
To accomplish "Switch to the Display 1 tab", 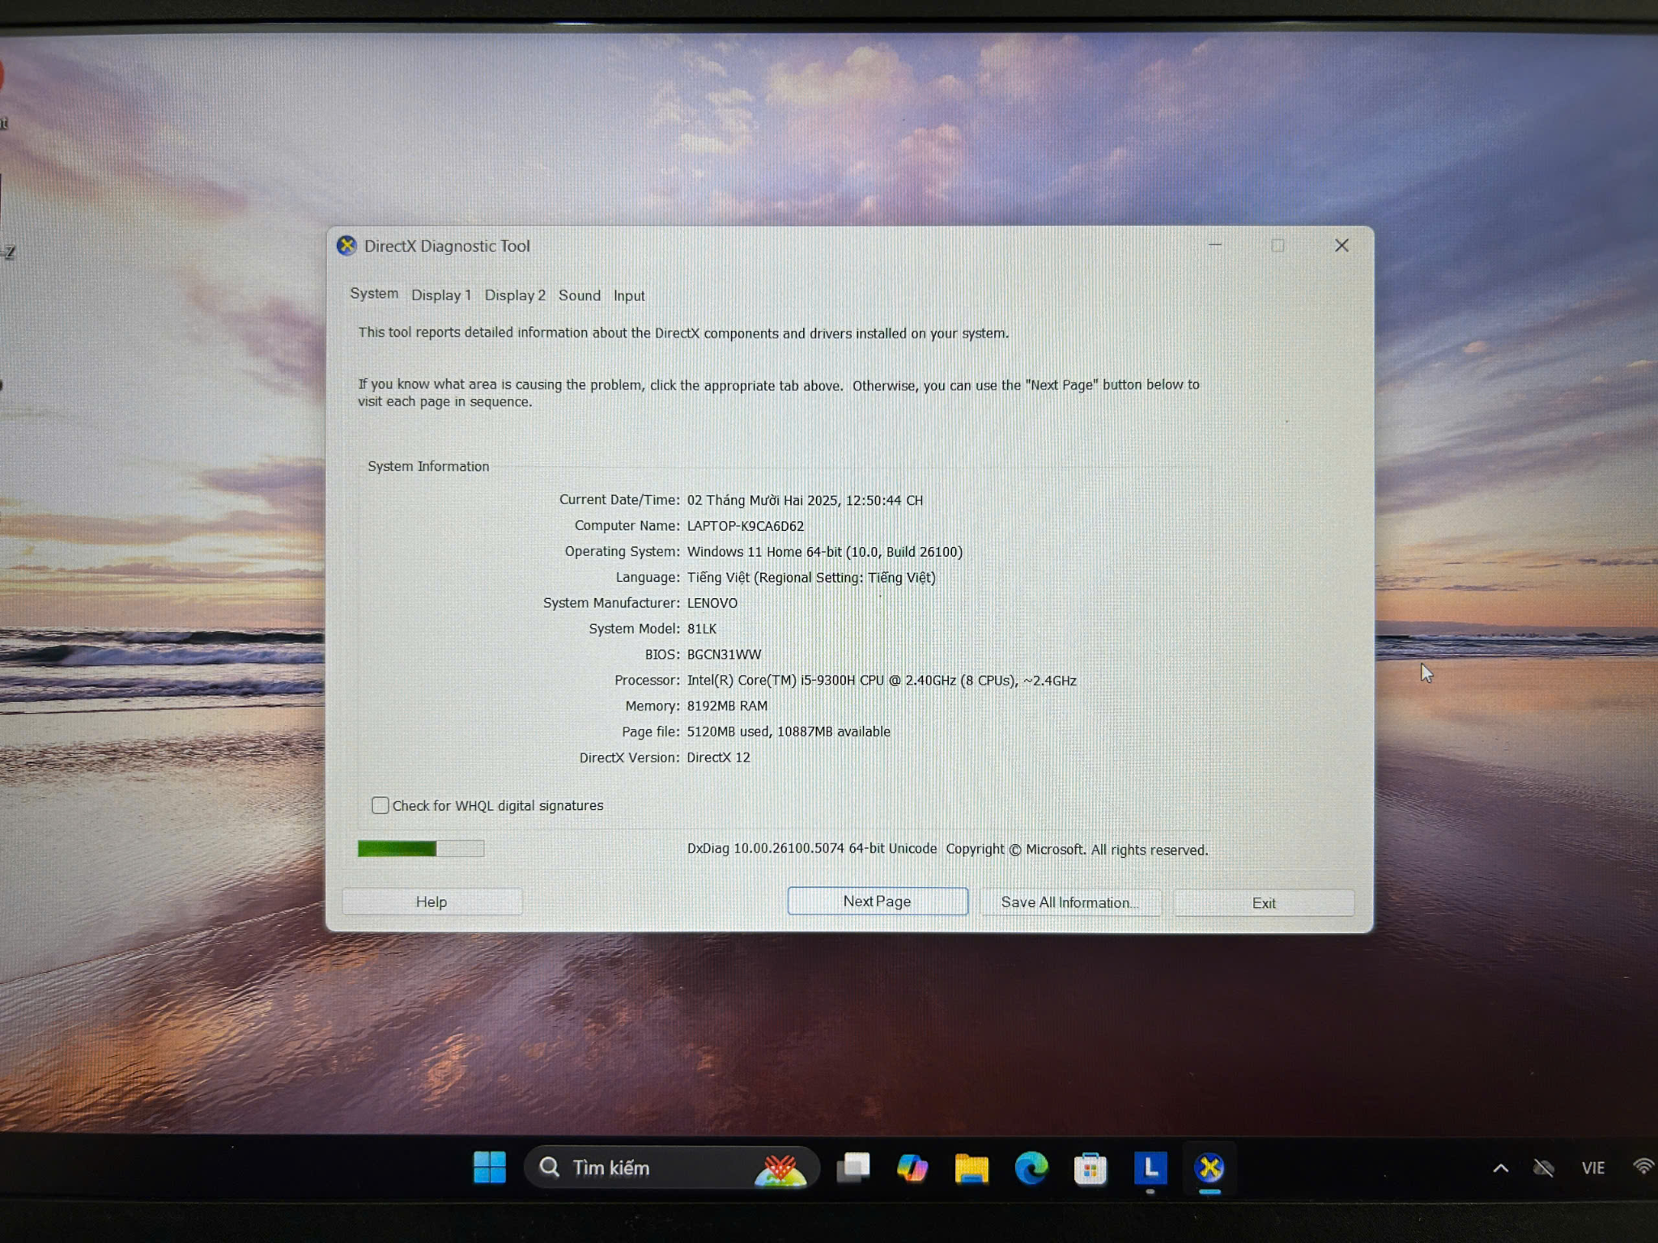I will 440,295.
